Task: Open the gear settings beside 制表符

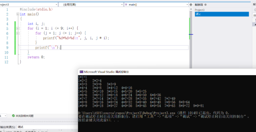Action: tap(205, 5)
